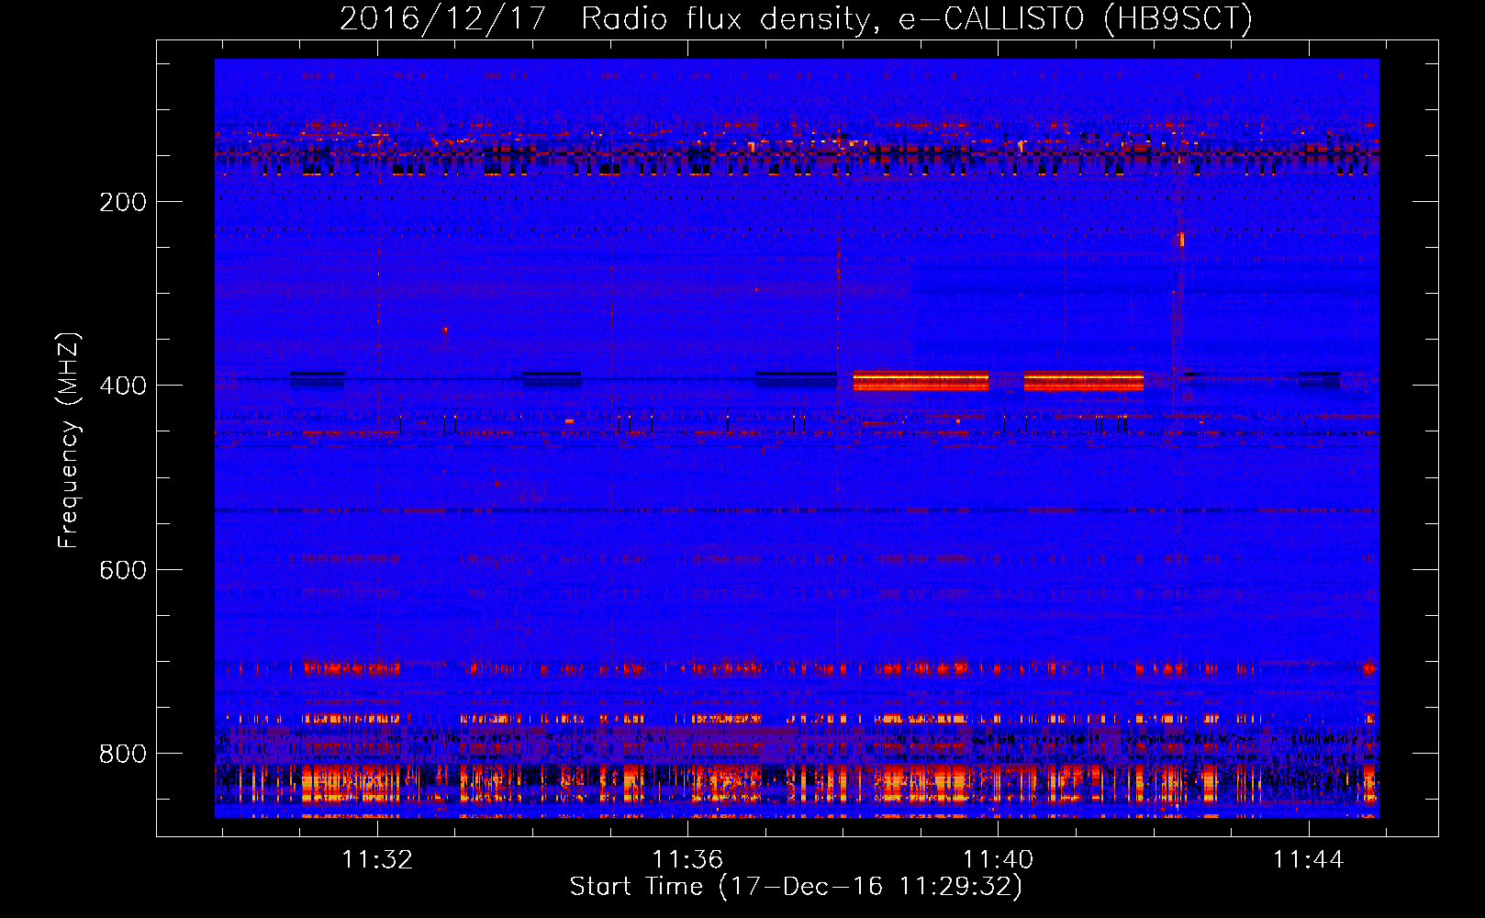Click the 400 frequency tick label
Screen dimensions: 1485x918
[123, 386]
